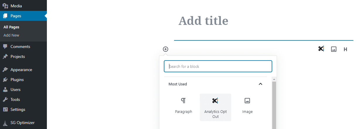Insert the Analytics Opt Out block
This screenshot has width=361, height=129.
215,107
